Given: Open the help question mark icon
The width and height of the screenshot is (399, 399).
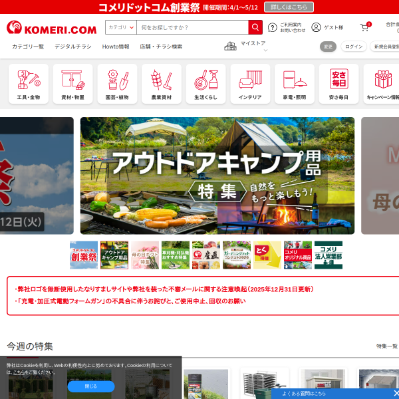Looking at the screenshot, I should 272,27.
